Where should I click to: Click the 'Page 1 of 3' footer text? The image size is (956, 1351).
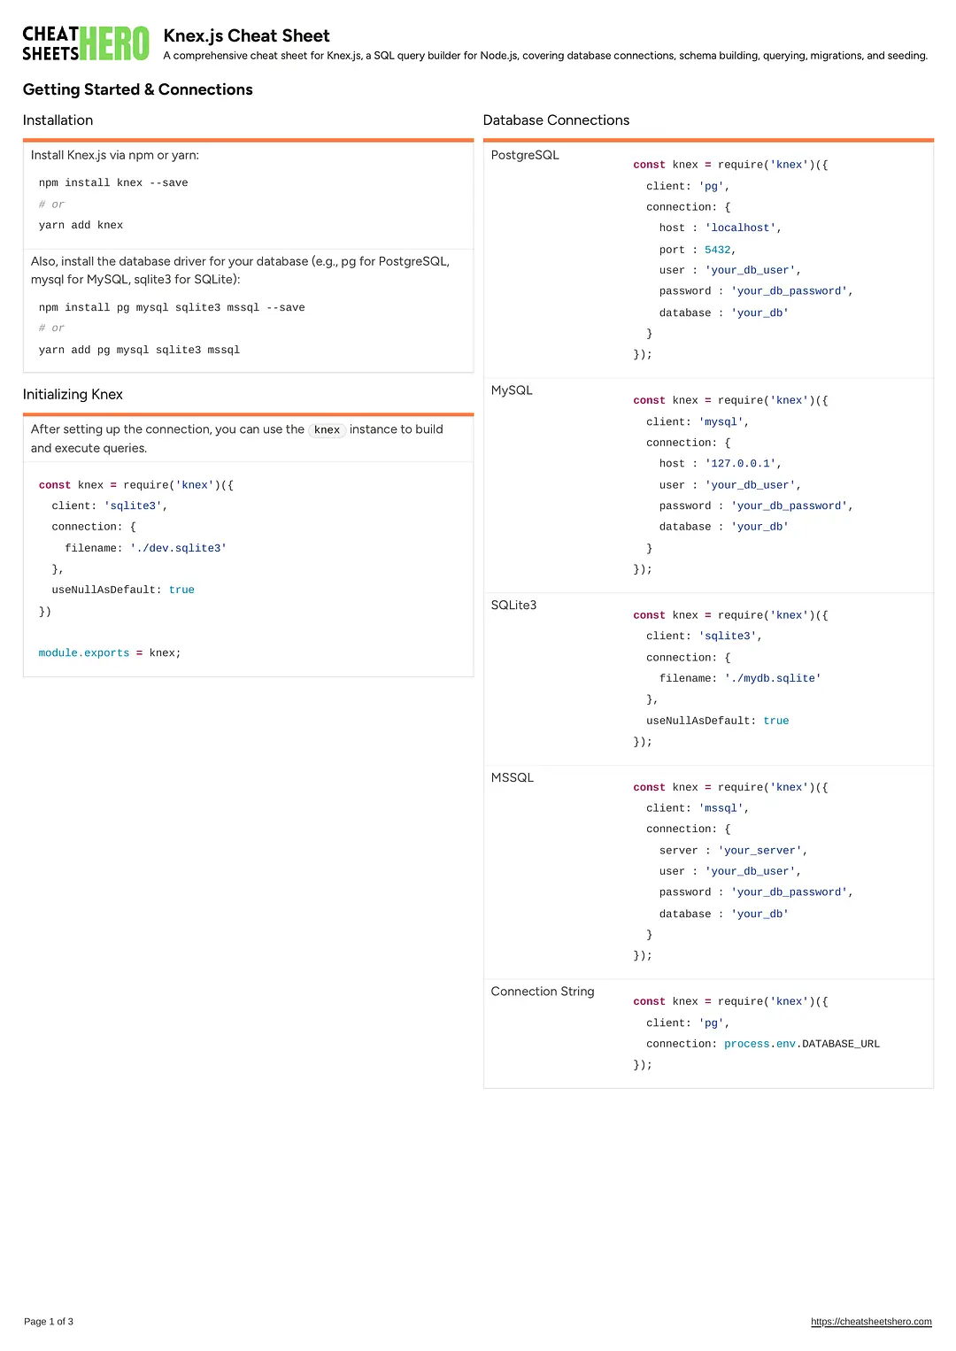click(49, 1322)
